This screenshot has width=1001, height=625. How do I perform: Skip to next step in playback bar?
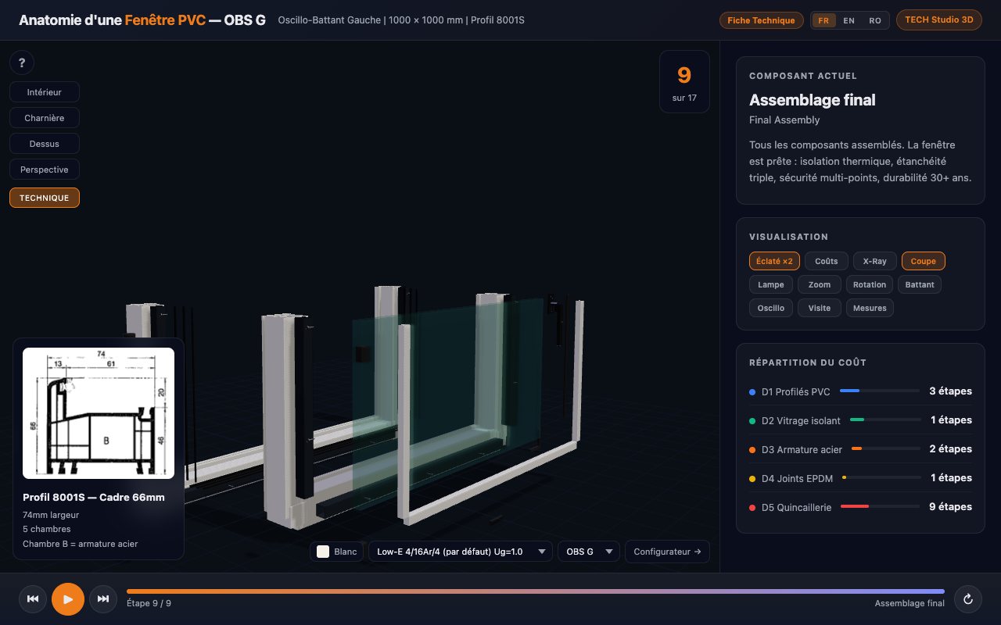pos(103,599)
